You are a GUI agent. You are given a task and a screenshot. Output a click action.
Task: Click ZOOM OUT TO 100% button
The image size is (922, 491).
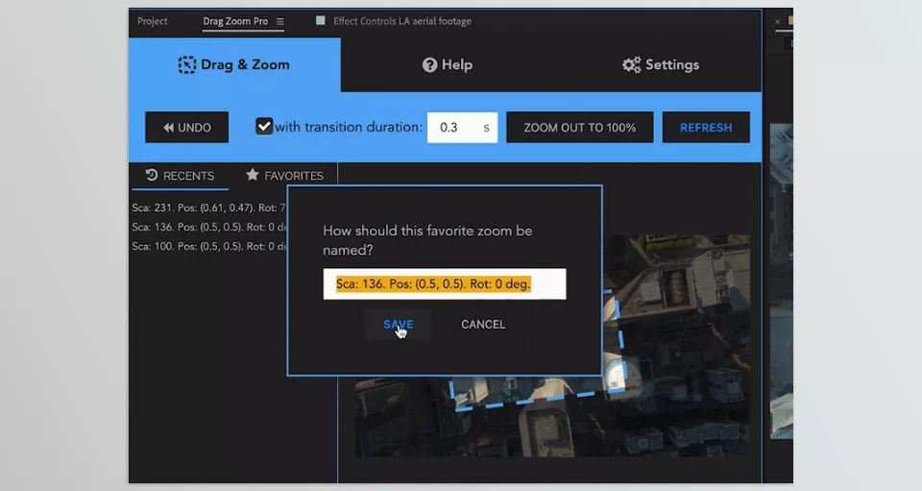pyautogui.click(x=580, y=127)
